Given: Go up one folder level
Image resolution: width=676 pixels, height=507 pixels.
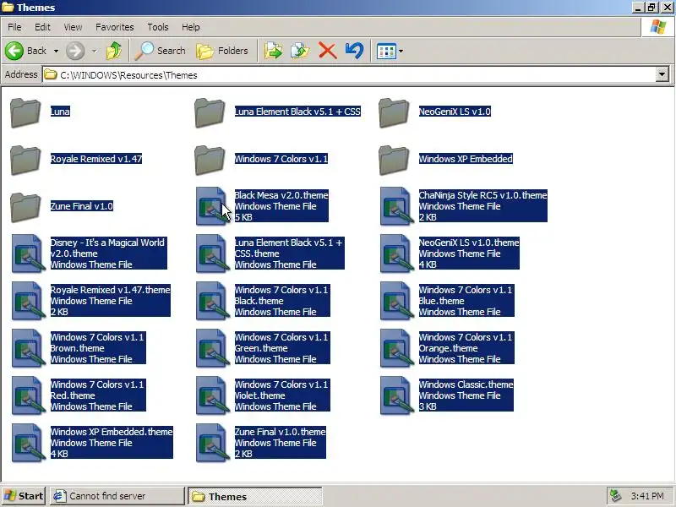Looking at the screenshot, I should click(x=114, y=51).
